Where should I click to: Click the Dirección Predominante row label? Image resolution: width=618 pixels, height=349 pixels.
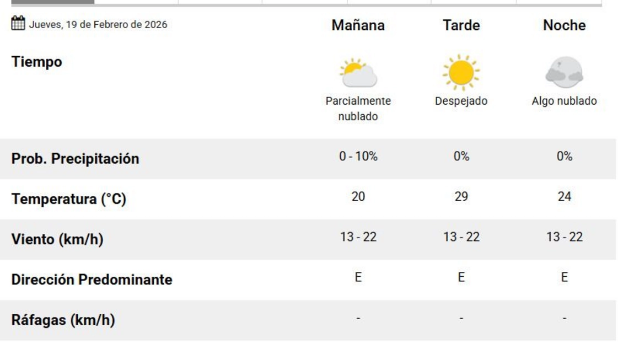(x=92, y=280)
